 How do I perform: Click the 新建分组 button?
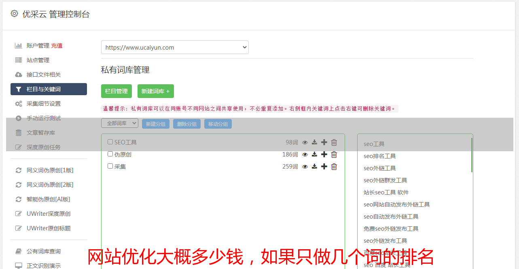(x=156, y=124)
